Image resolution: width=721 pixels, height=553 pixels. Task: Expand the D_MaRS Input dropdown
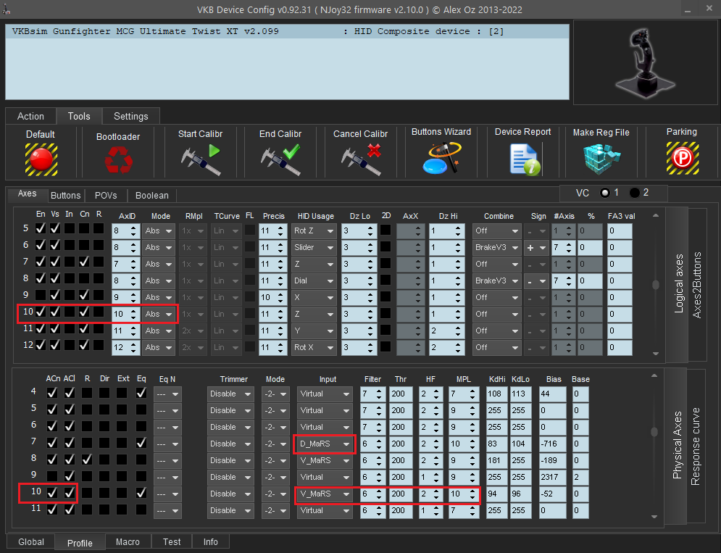[x=325, y=444]
